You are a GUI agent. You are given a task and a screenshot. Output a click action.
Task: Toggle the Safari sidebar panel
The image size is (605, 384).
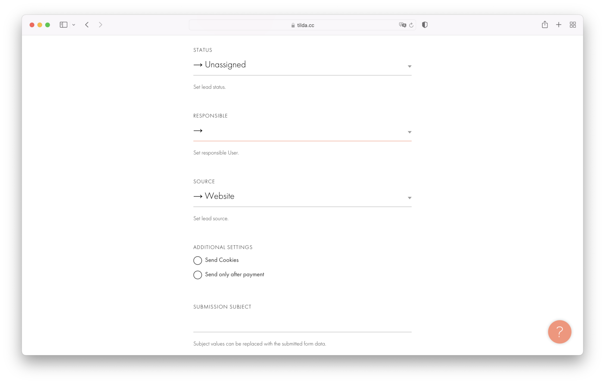click(x=63, y=24)
